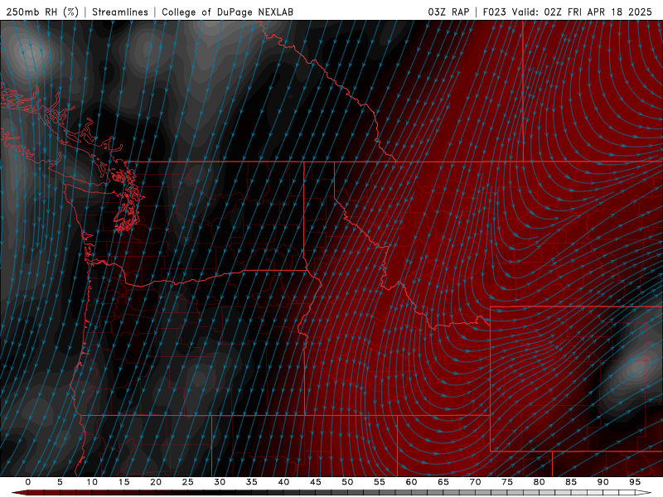The width and height of the screenshot is (663, 497).
Task: Click the "250mb RH (%)" title label
Action: (x=42, y=12)
